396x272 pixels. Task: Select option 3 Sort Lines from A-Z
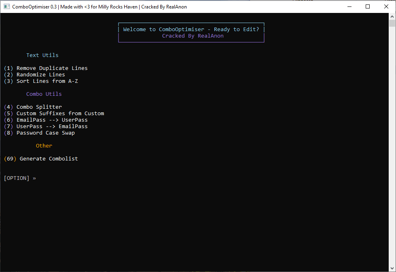click(x=40, y=81)
